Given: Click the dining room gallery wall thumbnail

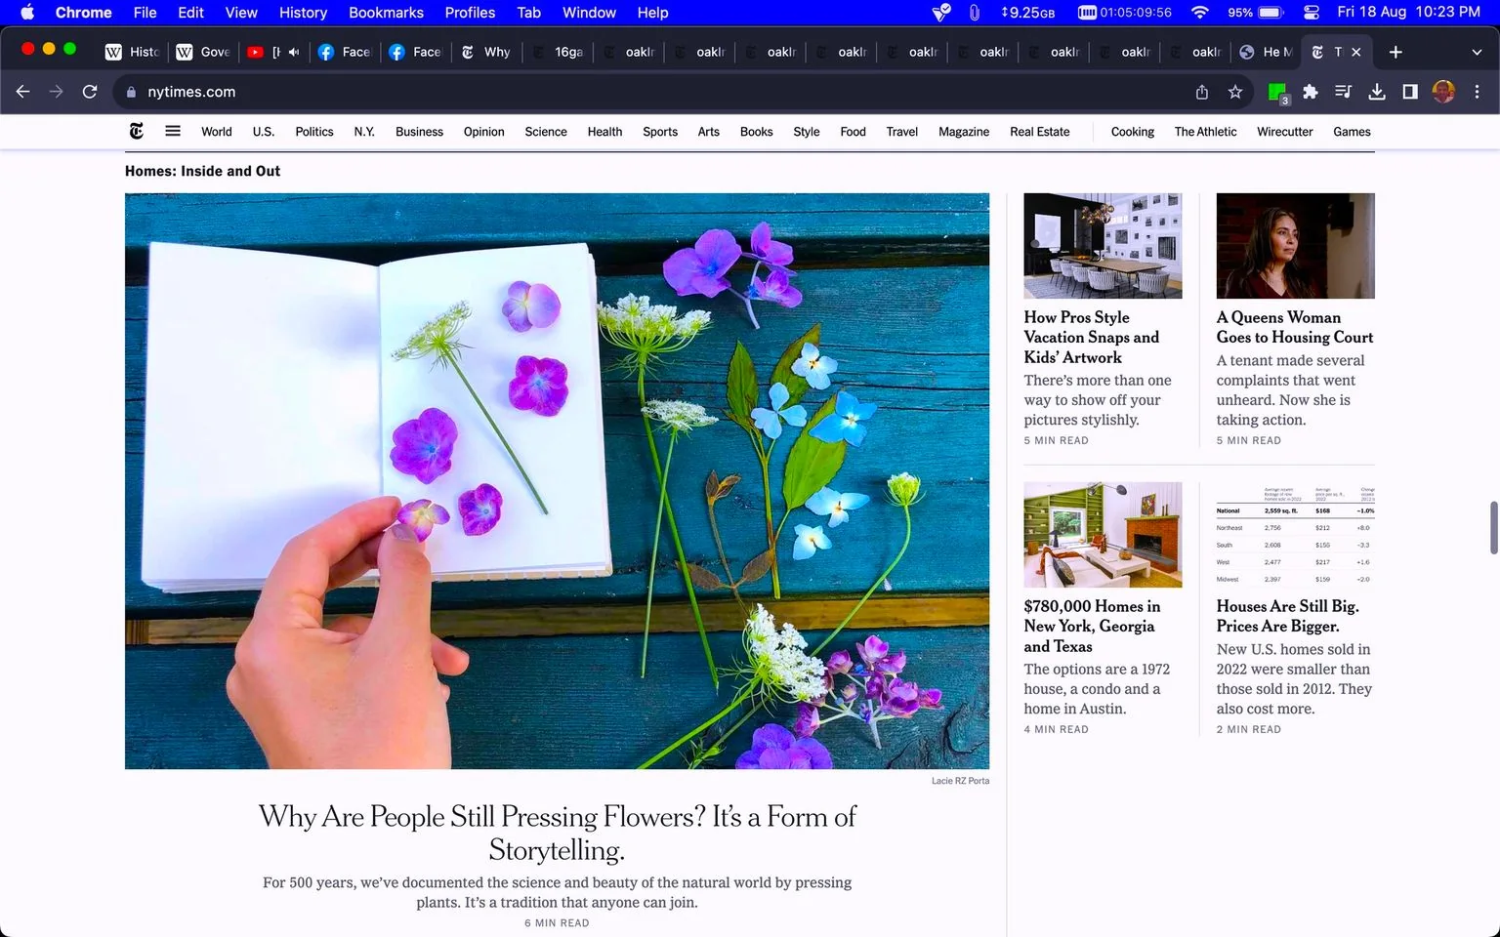Looking at the screenshot, I should 1103,246.
